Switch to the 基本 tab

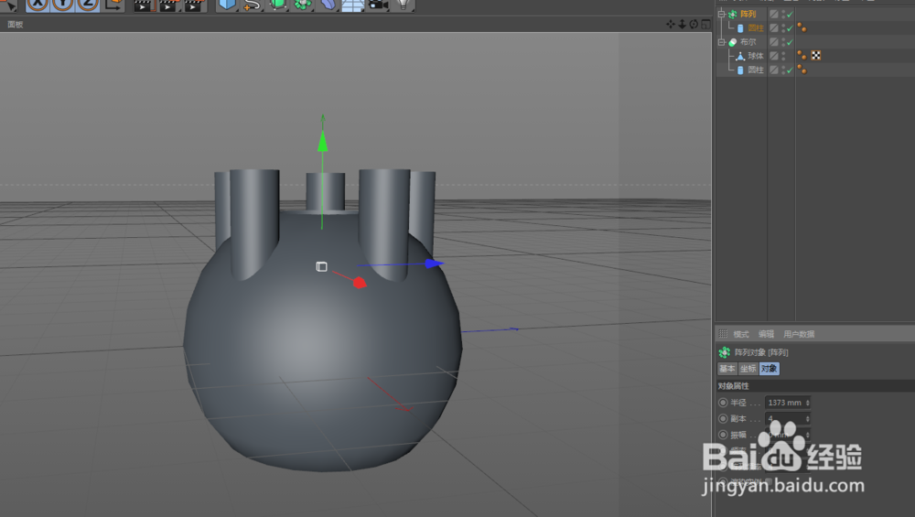[727, 369]
